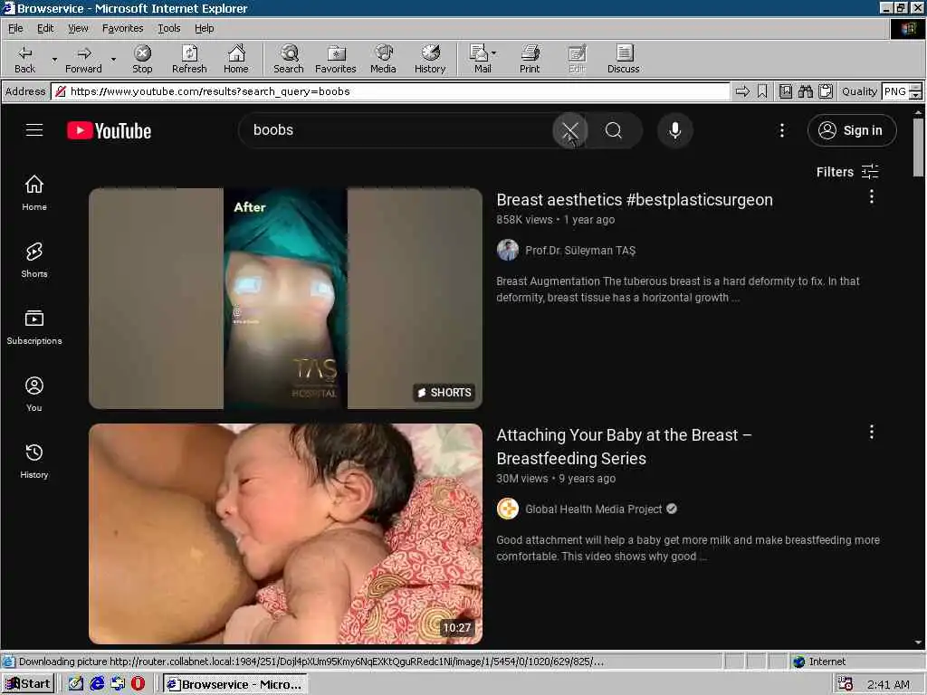Print the current page

(530, 59)
